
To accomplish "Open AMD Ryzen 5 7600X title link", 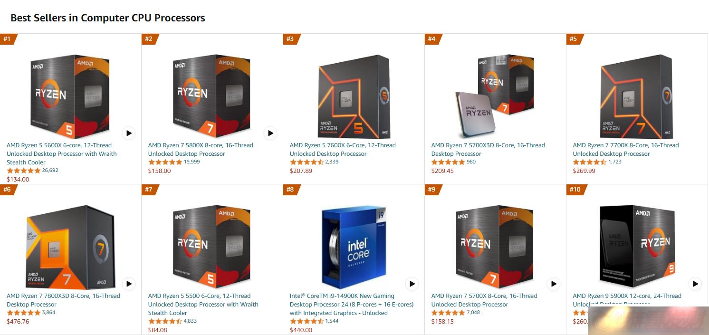I will [343, 150].
